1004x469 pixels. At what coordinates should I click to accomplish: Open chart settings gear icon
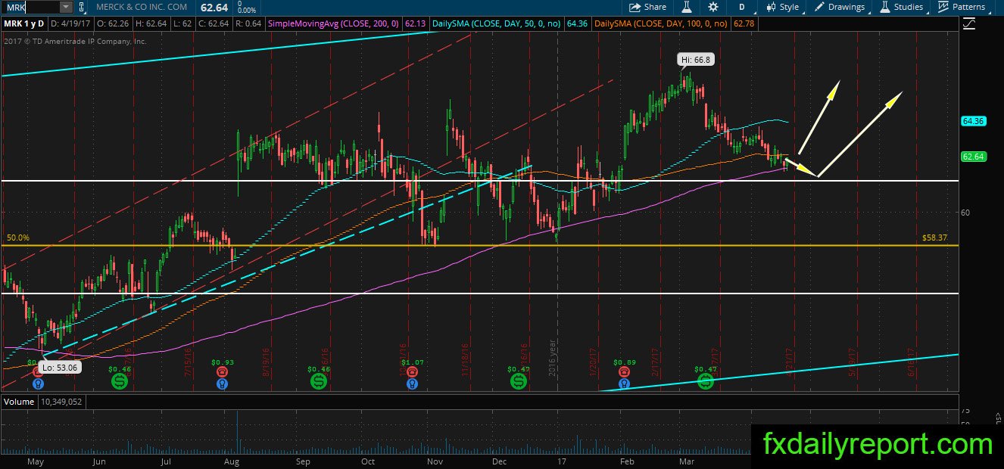pos(713,7)
